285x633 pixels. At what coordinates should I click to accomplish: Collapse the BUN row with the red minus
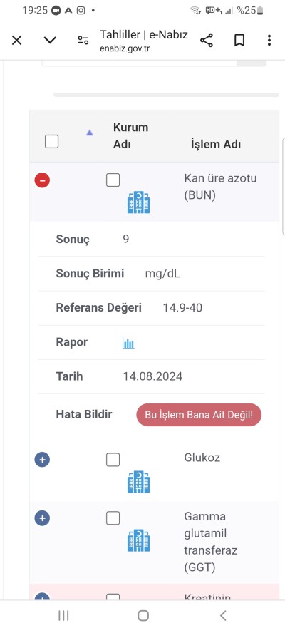tap(42, 180)
